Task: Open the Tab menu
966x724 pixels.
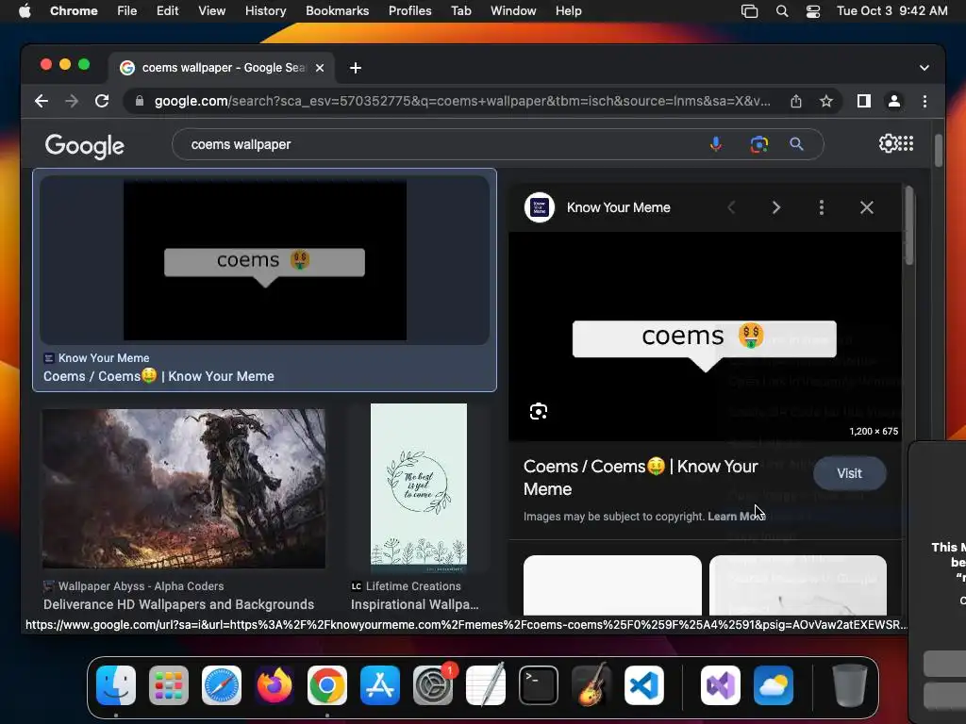Action: 460,11
